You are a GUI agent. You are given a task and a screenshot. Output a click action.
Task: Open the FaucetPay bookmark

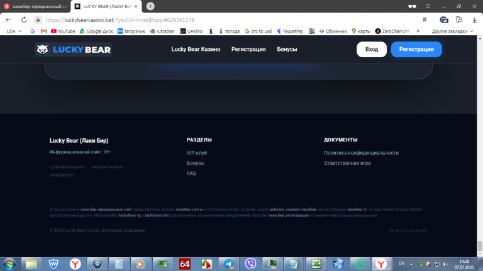(x=290, y=31)
